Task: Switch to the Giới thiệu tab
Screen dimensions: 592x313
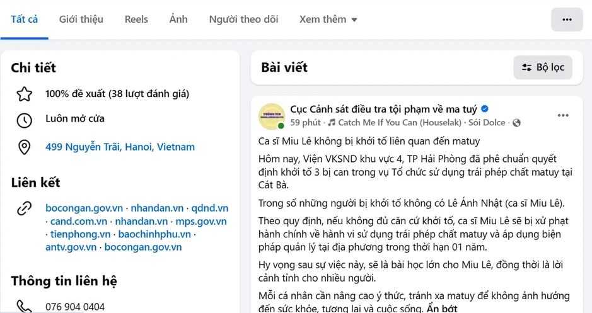Action: coord(81,20)
